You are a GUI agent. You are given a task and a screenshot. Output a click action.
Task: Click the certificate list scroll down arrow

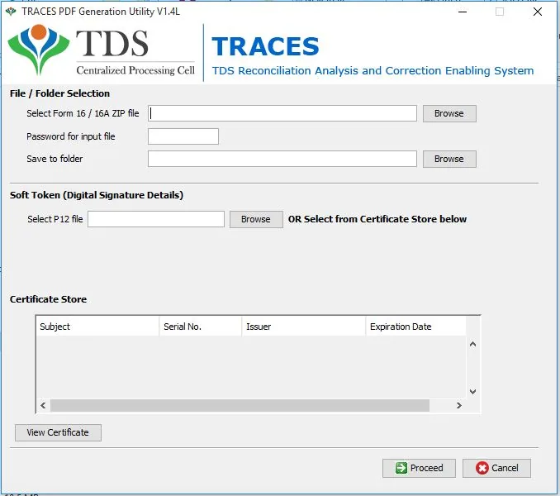[x=472, y=392]
